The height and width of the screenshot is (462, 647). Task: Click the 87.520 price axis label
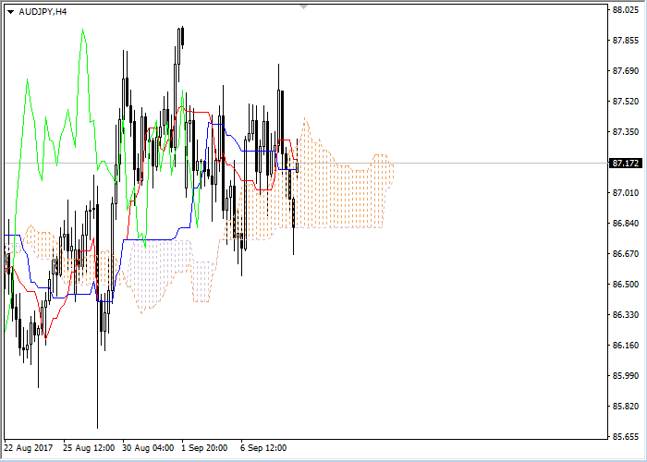tap(626, 102)
